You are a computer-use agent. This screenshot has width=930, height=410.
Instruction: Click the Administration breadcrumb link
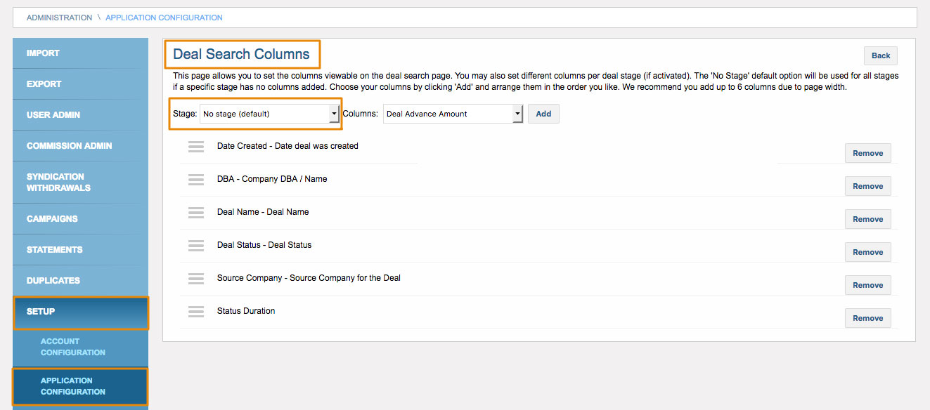coord(59,18)
